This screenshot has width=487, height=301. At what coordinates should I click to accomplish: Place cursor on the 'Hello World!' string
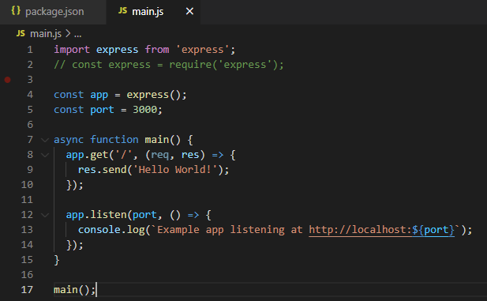(x=176, y=170)
